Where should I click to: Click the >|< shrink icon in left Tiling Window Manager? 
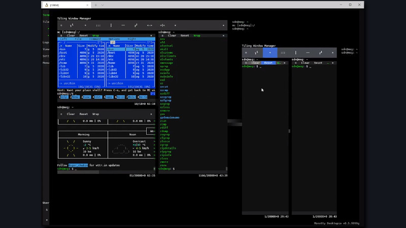(x=162, y=25)
